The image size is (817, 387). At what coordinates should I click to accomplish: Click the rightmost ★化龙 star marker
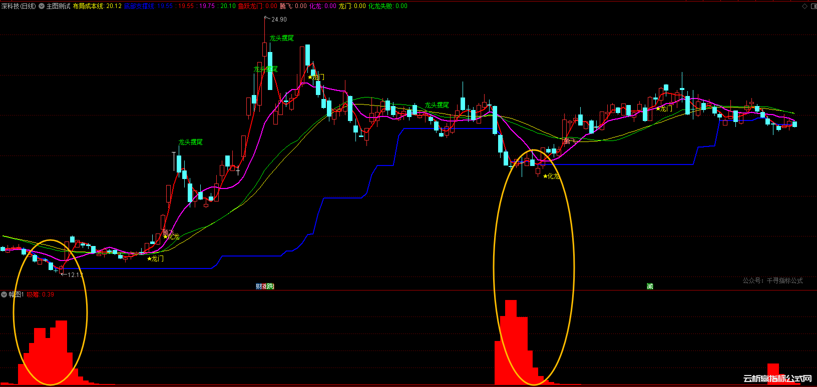click(551, 176)
